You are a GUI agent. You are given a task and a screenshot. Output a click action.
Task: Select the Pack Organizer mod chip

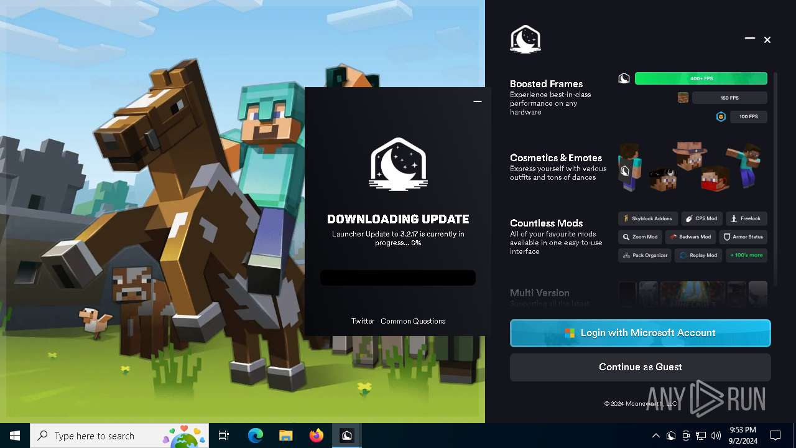644,255
